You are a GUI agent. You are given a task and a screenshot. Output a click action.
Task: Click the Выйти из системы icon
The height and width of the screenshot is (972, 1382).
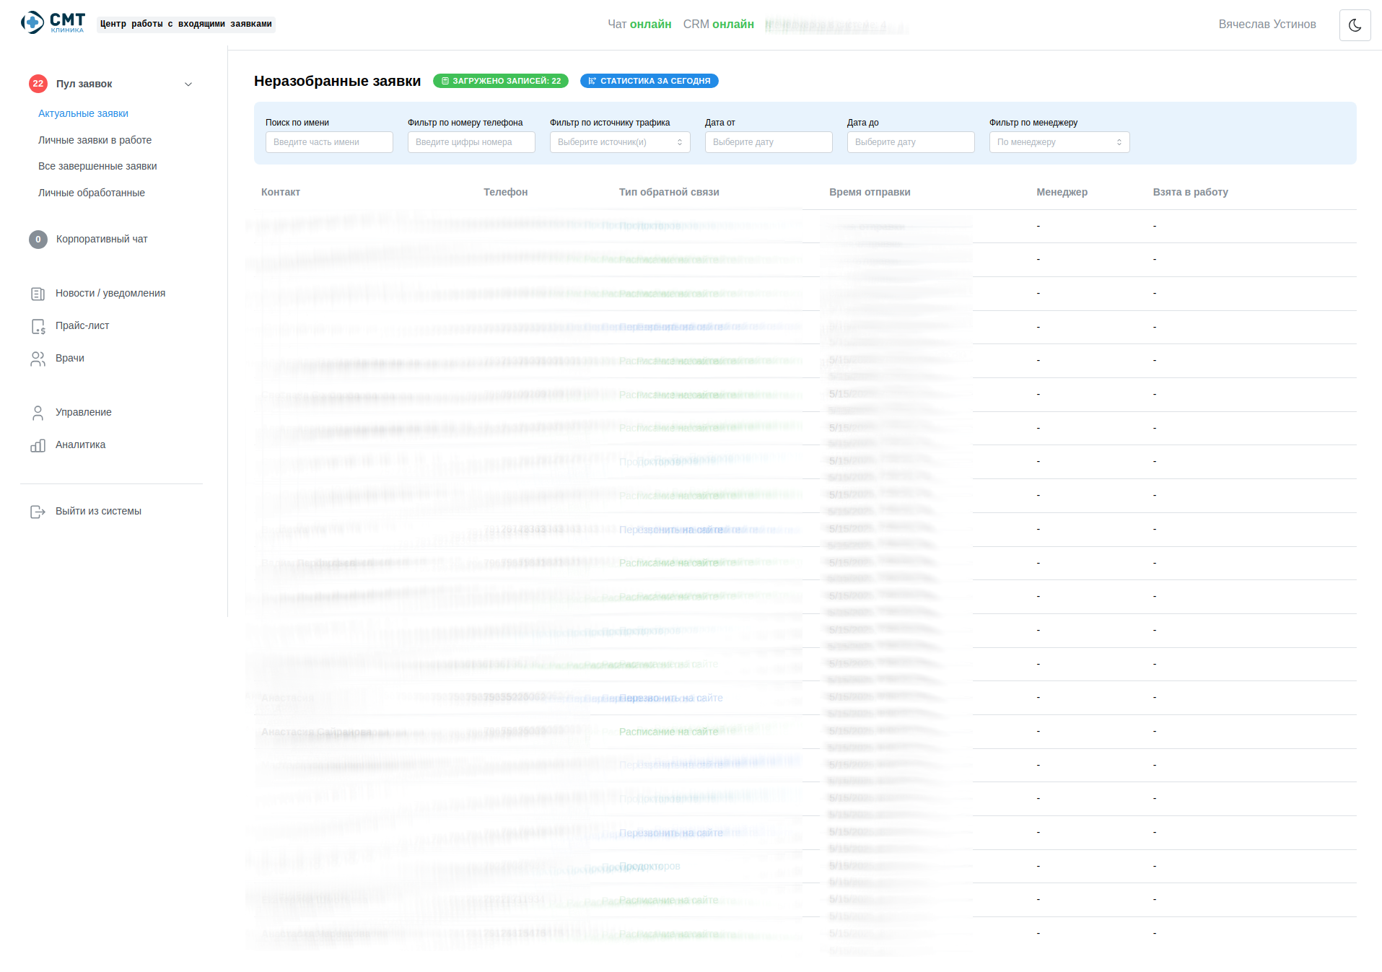coord(38,511)
